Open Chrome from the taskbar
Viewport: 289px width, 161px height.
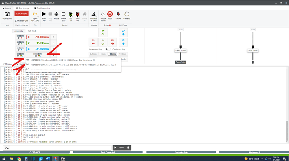19,158
